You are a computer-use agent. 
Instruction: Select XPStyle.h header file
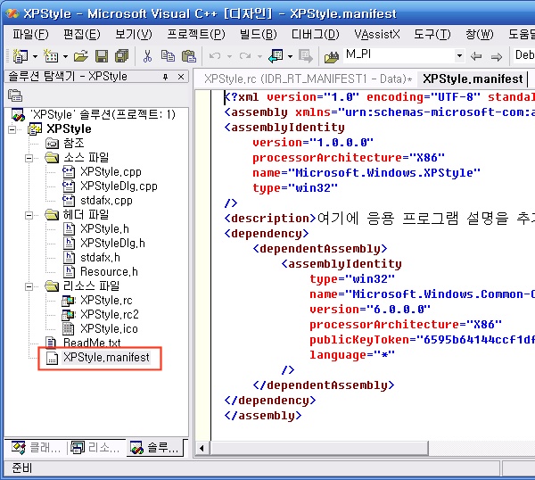pos(104,228)
